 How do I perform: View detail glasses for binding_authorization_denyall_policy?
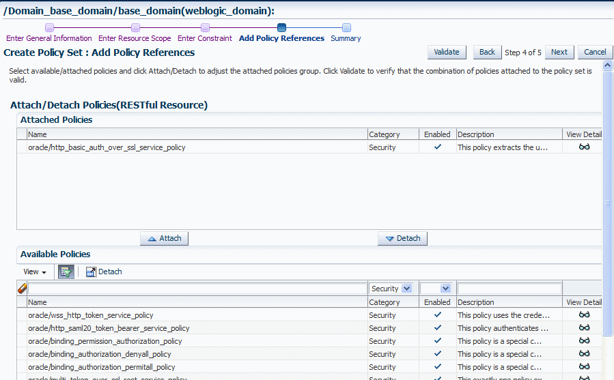coord(584,353)
